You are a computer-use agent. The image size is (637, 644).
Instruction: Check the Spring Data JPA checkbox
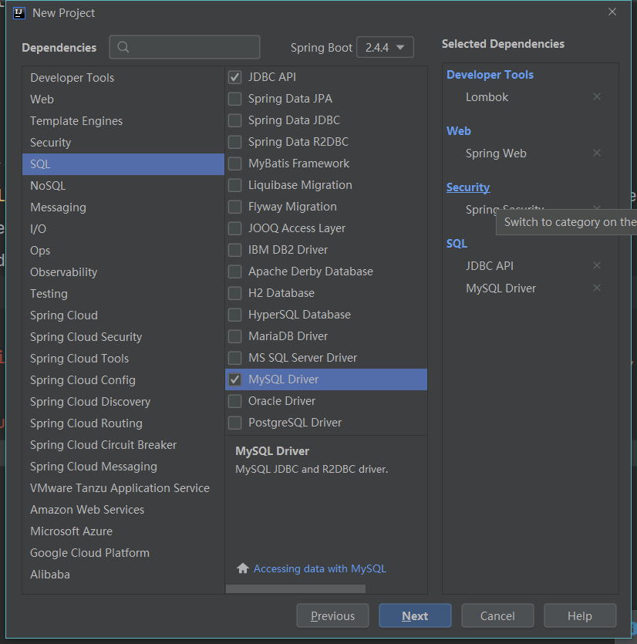(235, 99)
